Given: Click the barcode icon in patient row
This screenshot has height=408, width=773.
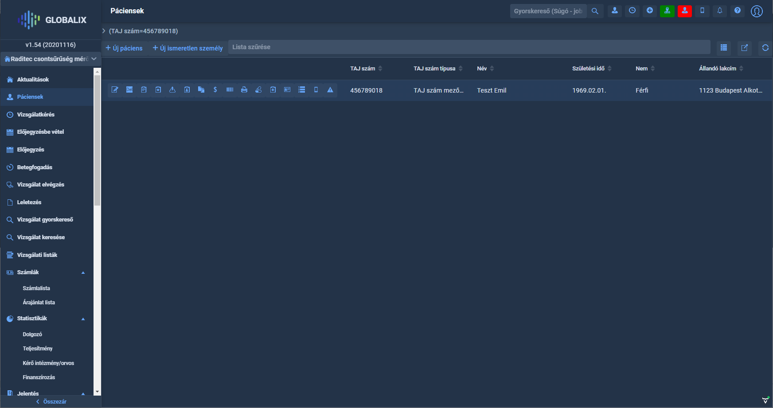Looking at the screenshot, I should [230, 90].
